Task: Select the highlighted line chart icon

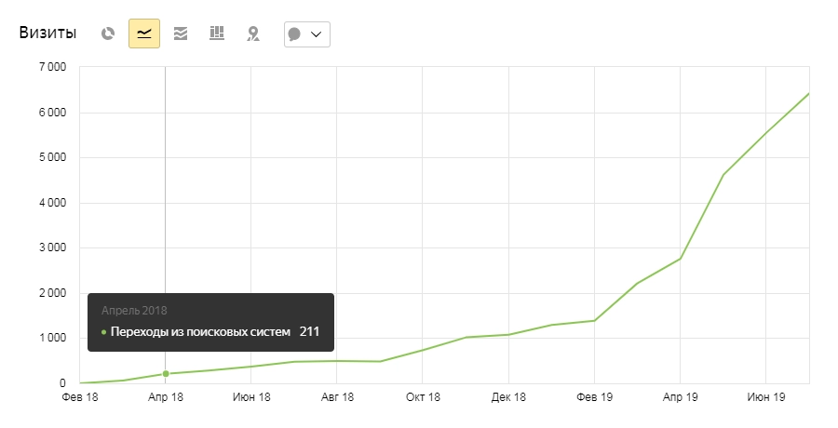Action: pos(144,33)
